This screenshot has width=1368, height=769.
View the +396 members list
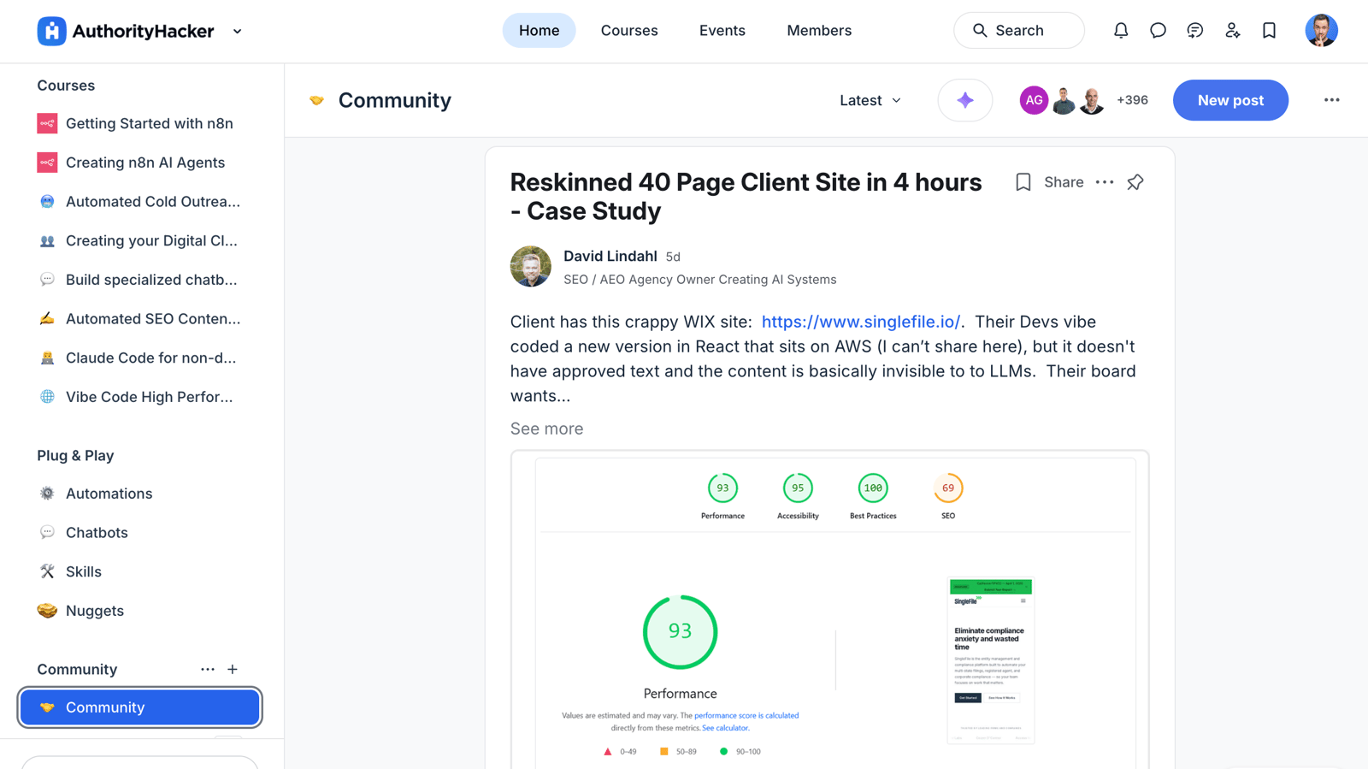1132,100
